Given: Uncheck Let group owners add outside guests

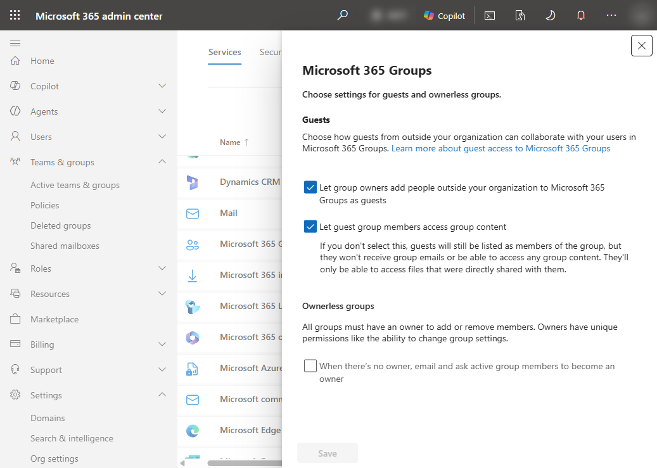Looking at the screenshot, I should tap(310, 187).
